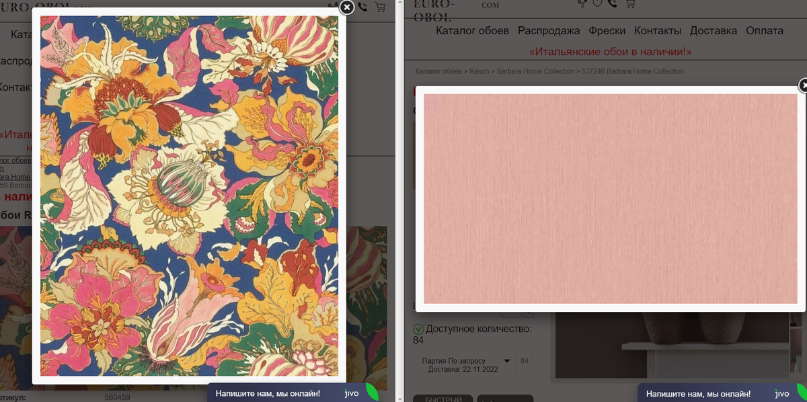Open the jivo chat widget in left window
This screenshot has width=807, height=402.
point(293,393)
